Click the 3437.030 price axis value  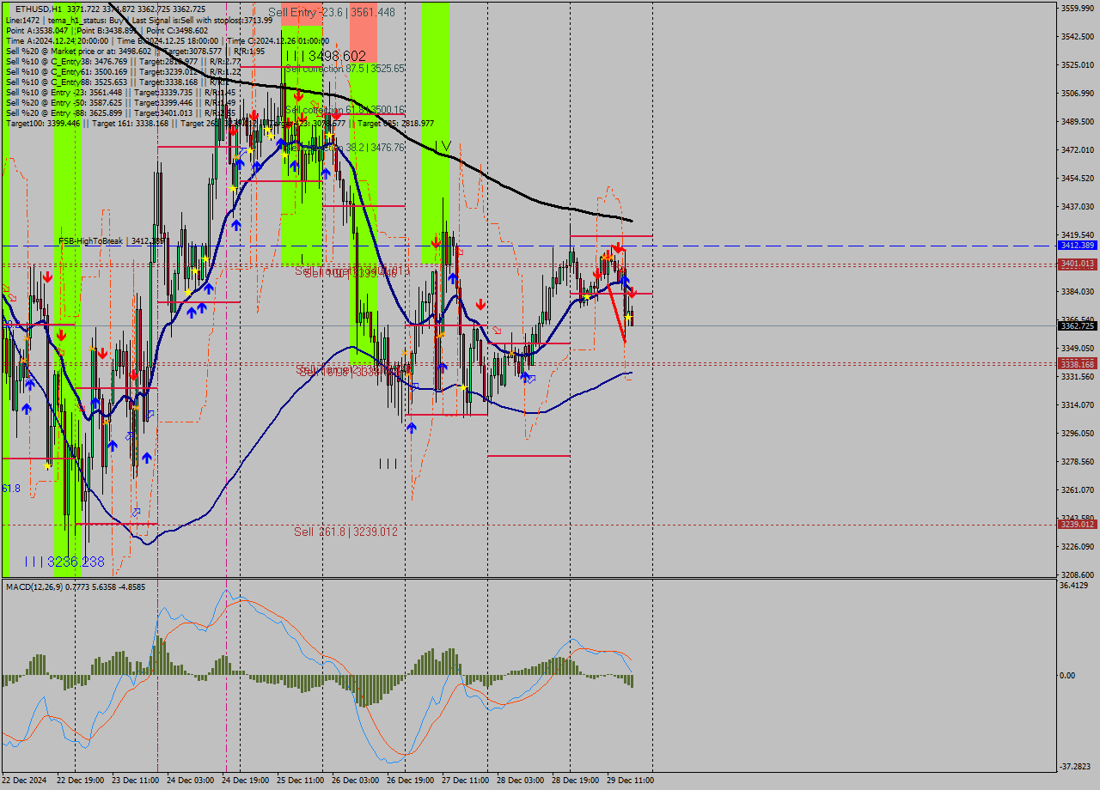(x=1078, y=206)
